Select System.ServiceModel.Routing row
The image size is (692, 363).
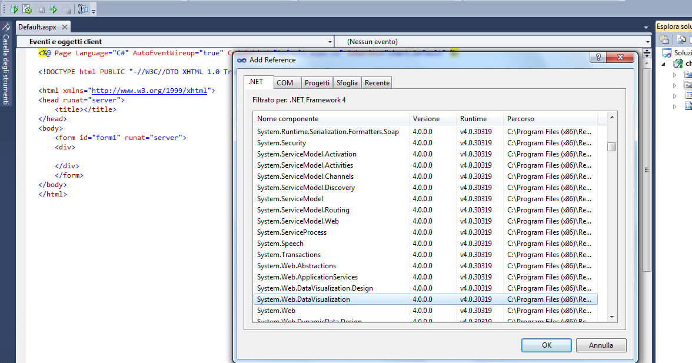coord(425,210)
